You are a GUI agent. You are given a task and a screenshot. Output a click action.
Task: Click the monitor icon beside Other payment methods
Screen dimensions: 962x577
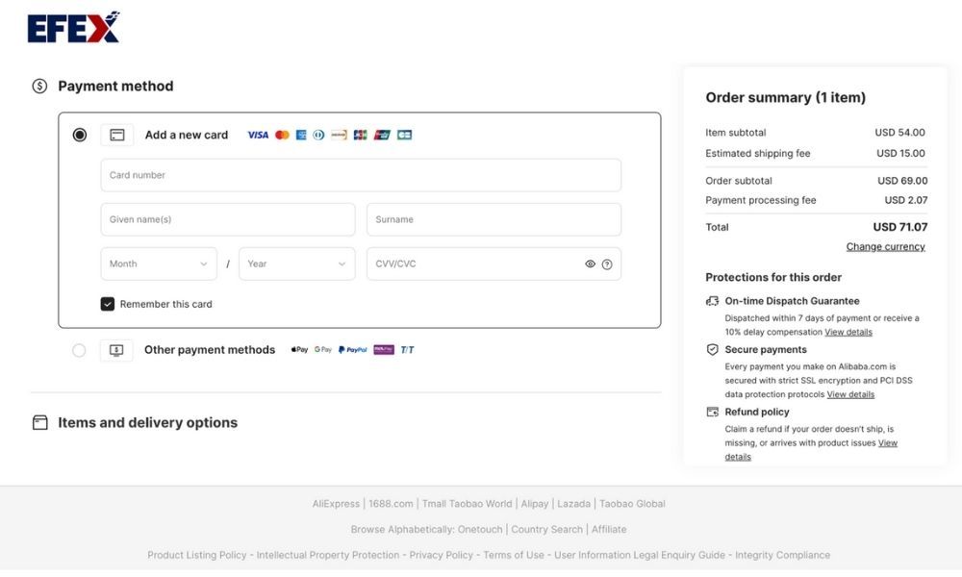[x=116, y=350]
